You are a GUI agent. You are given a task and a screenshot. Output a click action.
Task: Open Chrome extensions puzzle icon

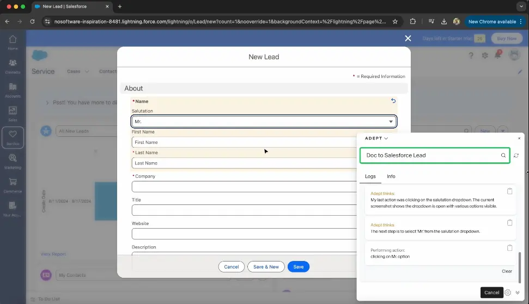tap(412, 22)
